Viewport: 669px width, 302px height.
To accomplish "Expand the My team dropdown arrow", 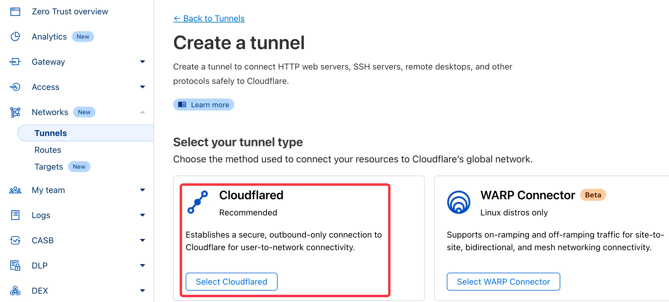I will (143, 190).
